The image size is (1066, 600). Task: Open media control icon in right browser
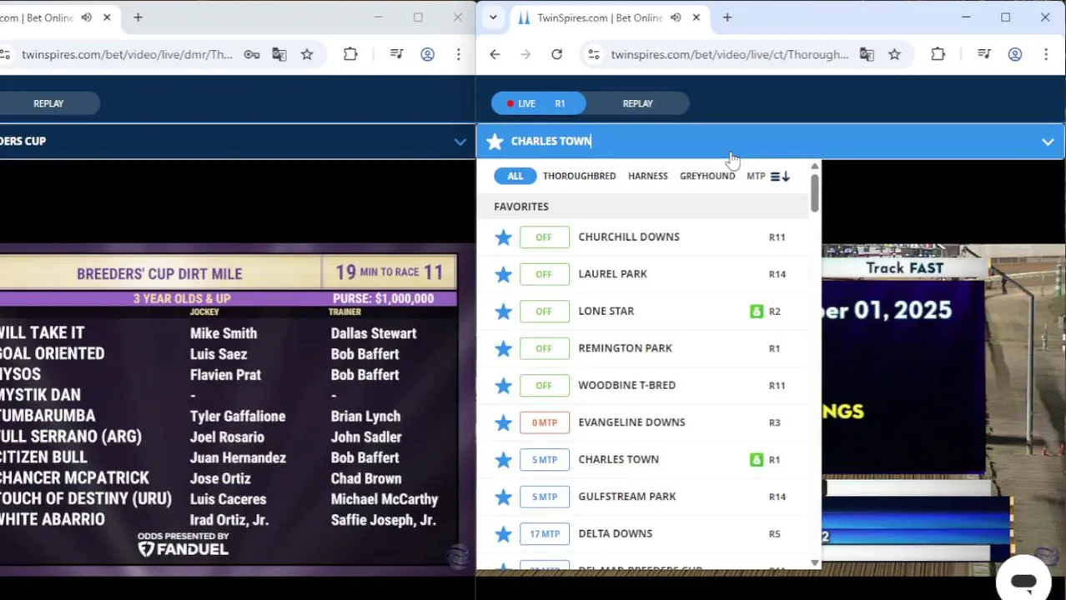point(984,55)
